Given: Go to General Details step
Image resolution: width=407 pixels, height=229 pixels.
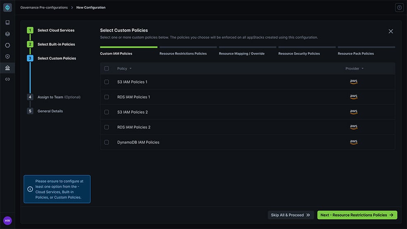Looking at the screenshot, I should pyautogui.click(x=50, y=111).
